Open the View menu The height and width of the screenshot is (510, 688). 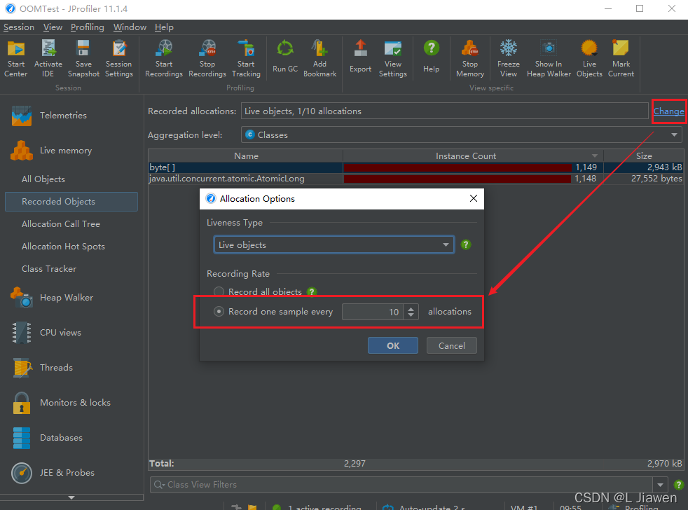click(53, 27)
